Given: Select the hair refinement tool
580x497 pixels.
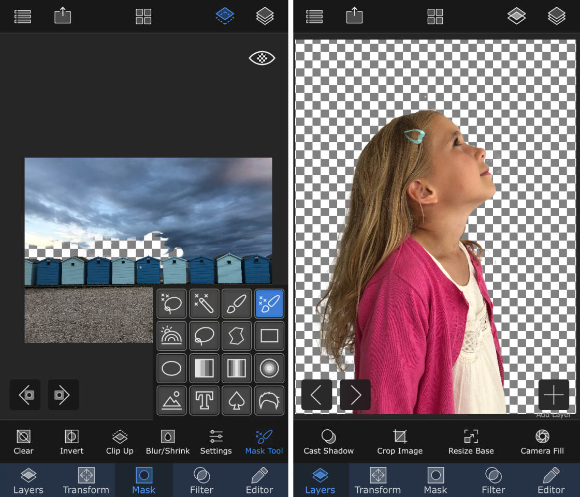Looking at the screenshot, I should pyautogui.click(x=269, y=400).
